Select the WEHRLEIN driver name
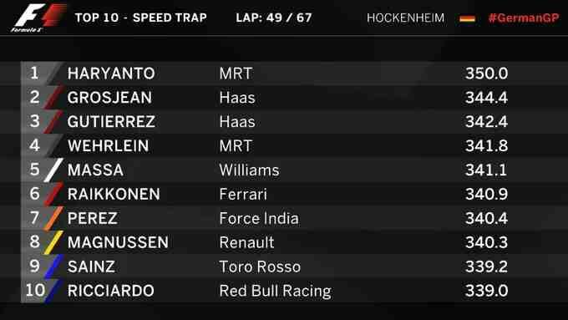This screenshot has width=568, height=320. tap(108, 146)
